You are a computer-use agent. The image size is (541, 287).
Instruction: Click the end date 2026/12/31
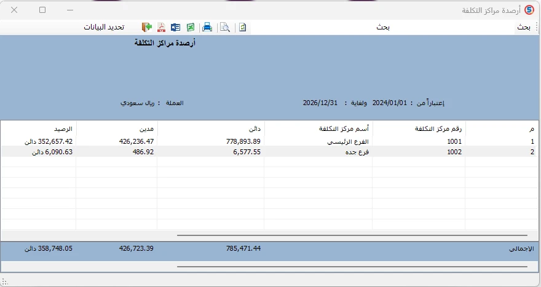[320, 103]
